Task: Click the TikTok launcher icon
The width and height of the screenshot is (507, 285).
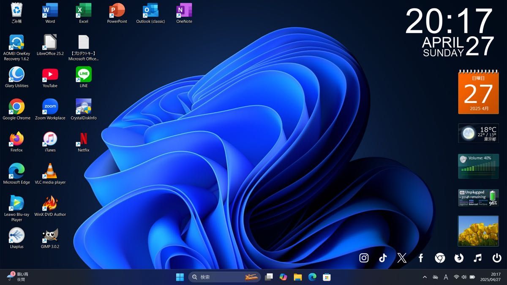Action: point(383,258)
